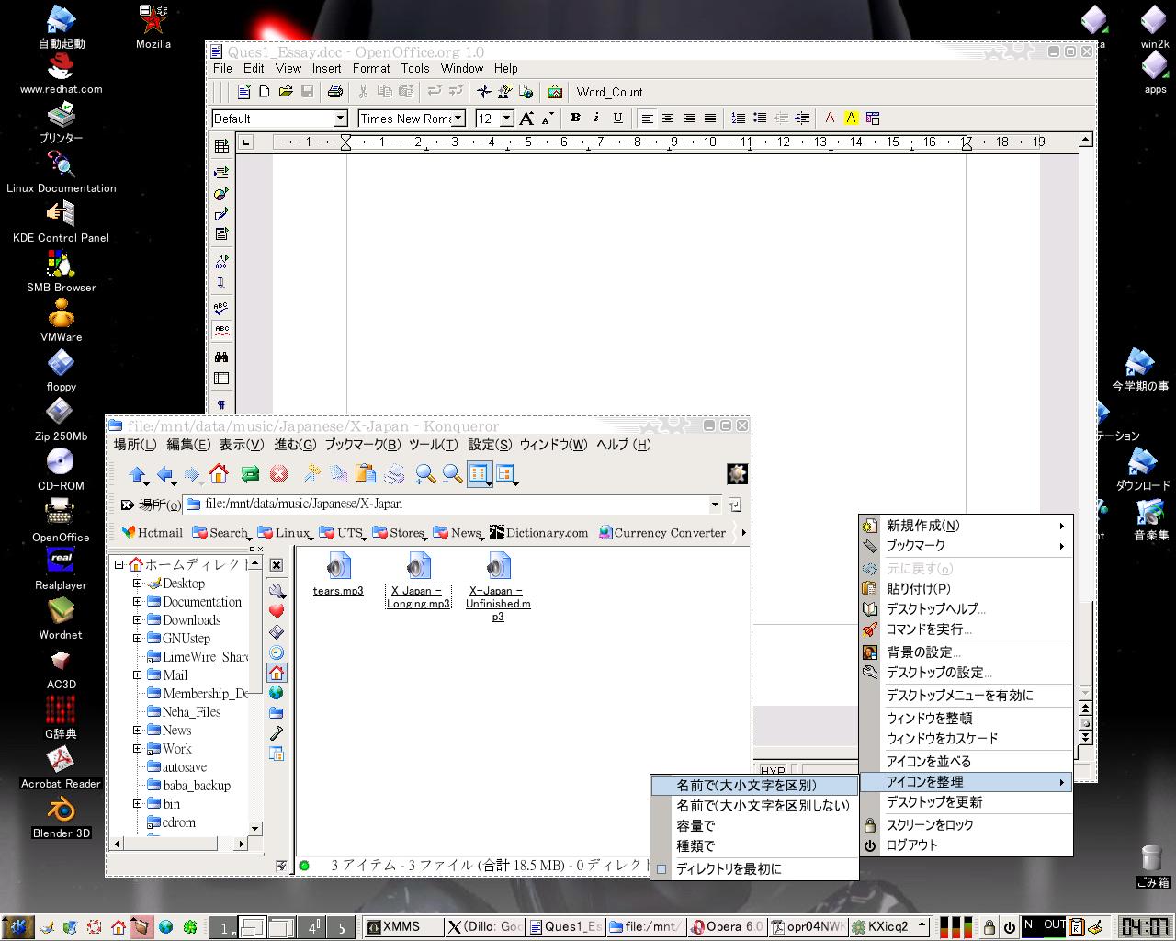Check the ディレクトリを最初に option
Screen dimensions: 1176x941
754,868
